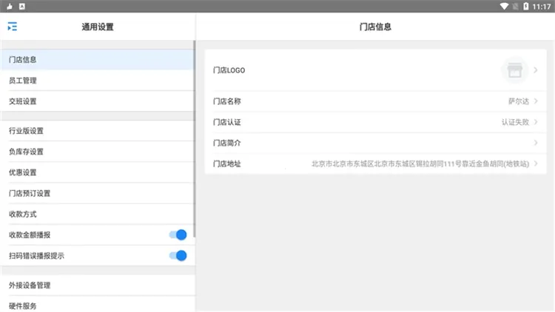Click the WiFi status icon
The height and width of the screenshot is (312, 555).
(505, 6)
